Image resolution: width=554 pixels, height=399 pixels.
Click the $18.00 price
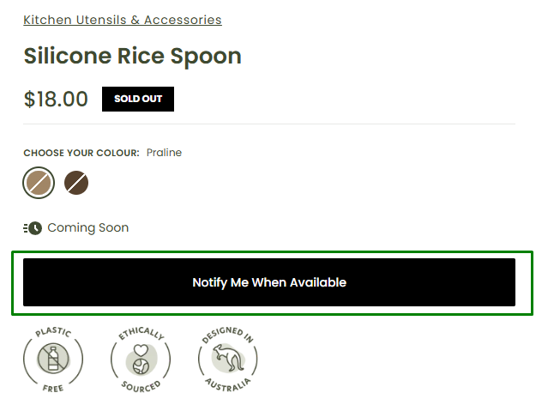[x=56, y=99]
